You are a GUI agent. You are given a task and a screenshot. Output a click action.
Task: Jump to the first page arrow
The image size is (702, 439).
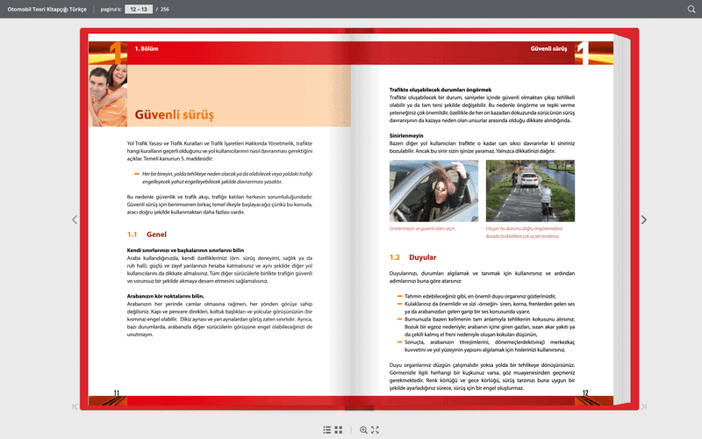[75, 407]
